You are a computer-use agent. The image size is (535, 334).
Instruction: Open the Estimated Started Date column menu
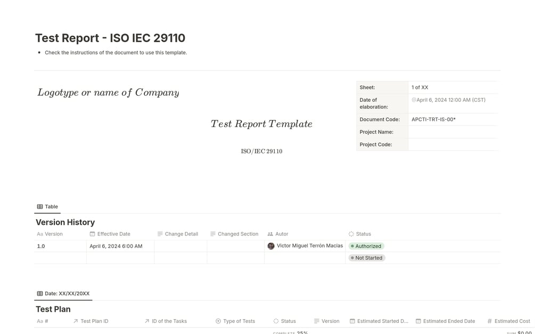379,321
